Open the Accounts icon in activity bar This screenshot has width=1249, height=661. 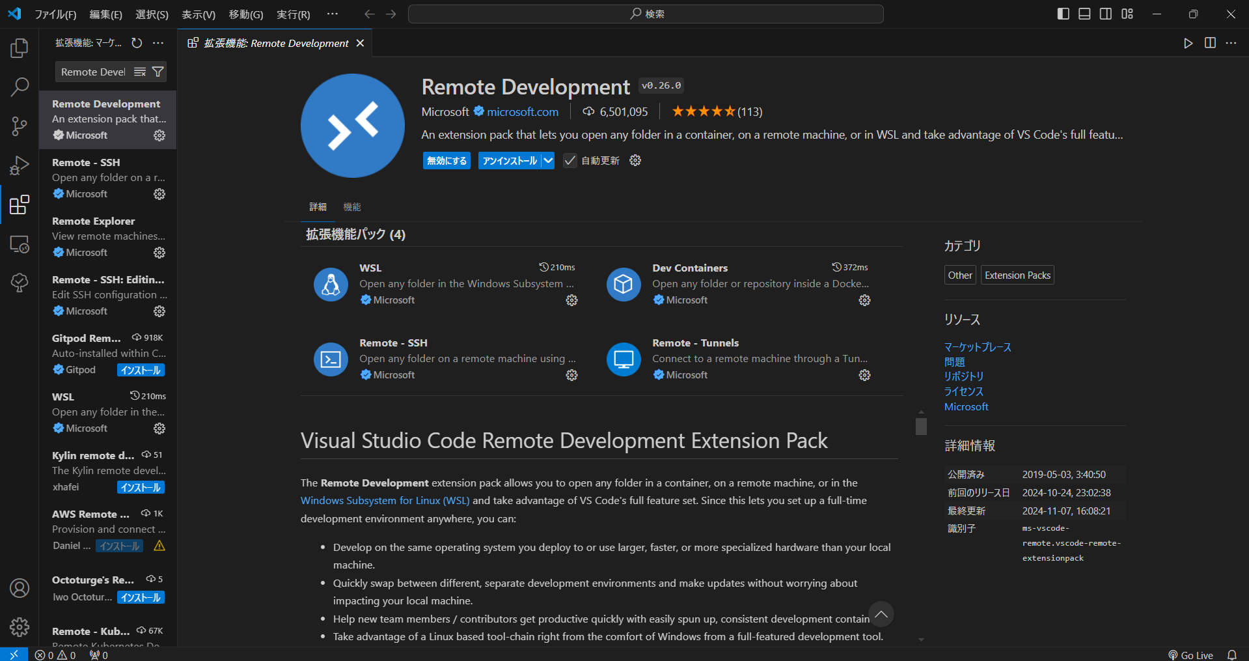[x=20, y=588]
